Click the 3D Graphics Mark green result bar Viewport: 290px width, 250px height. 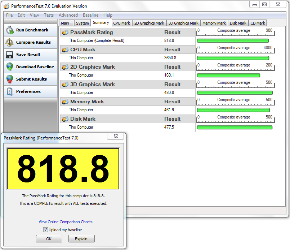(x=235, y=93)
